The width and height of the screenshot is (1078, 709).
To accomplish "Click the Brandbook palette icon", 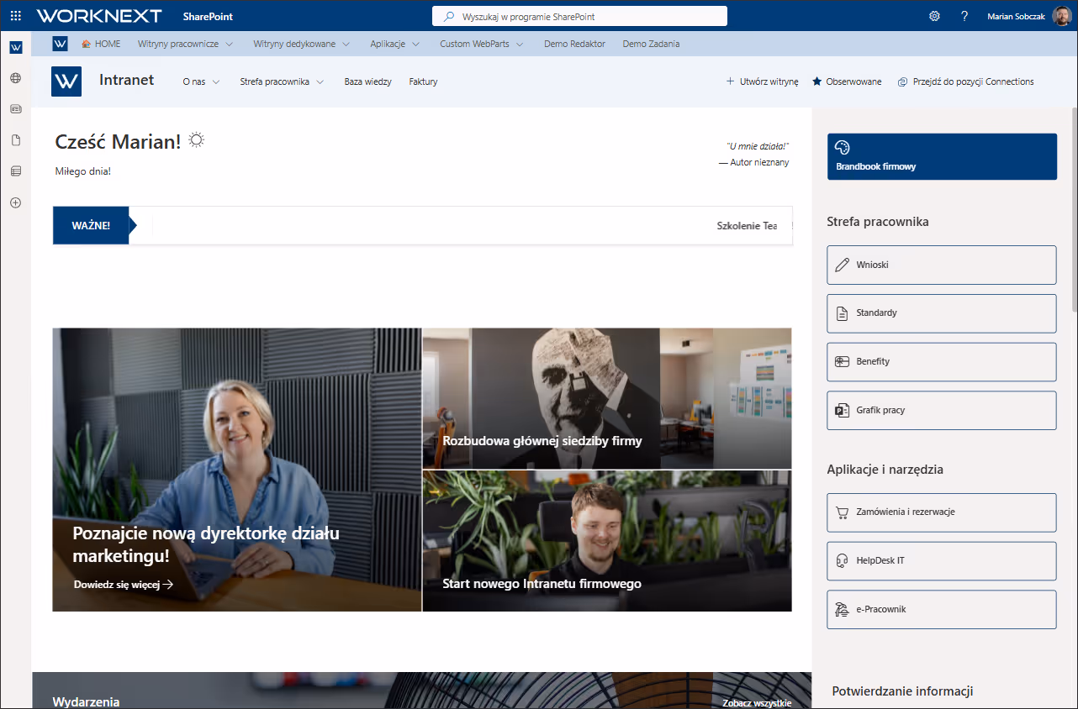I will pos(843,148).
